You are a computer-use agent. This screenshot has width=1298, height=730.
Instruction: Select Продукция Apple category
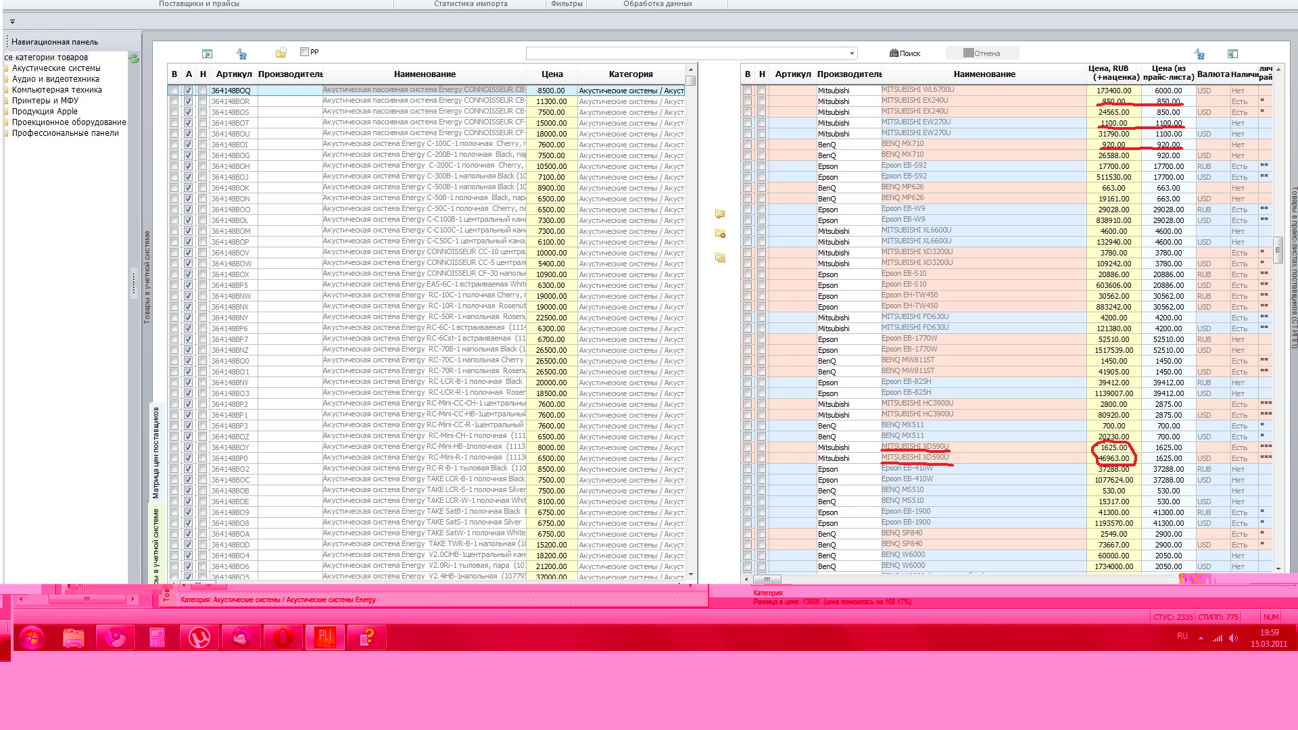[45, 112]
